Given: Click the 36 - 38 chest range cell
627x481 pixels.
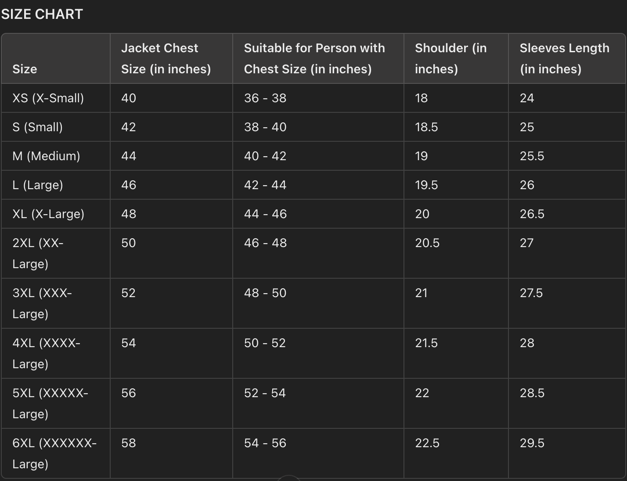Looking at the screenshot, I should pos(265,98).
